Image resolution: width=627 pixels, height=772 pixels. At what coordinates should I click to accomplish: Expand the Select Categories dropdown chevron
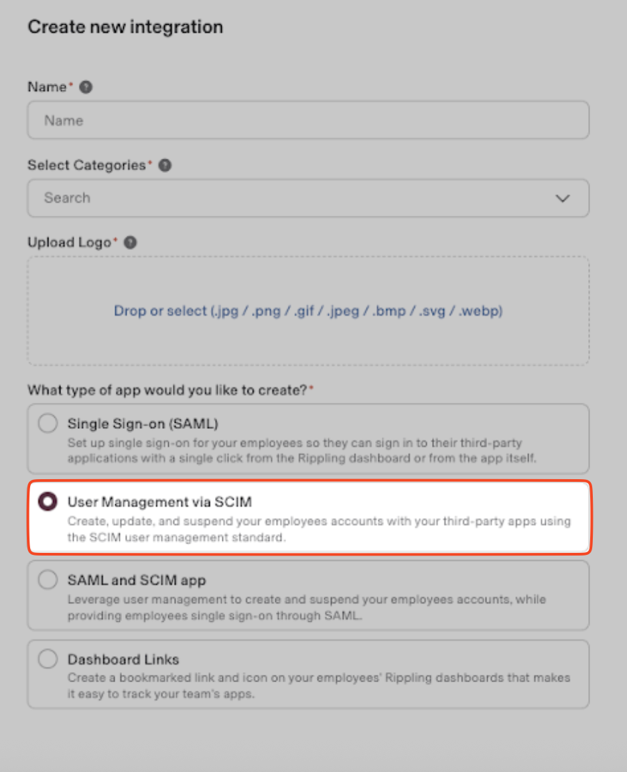(x=563, y=198)
